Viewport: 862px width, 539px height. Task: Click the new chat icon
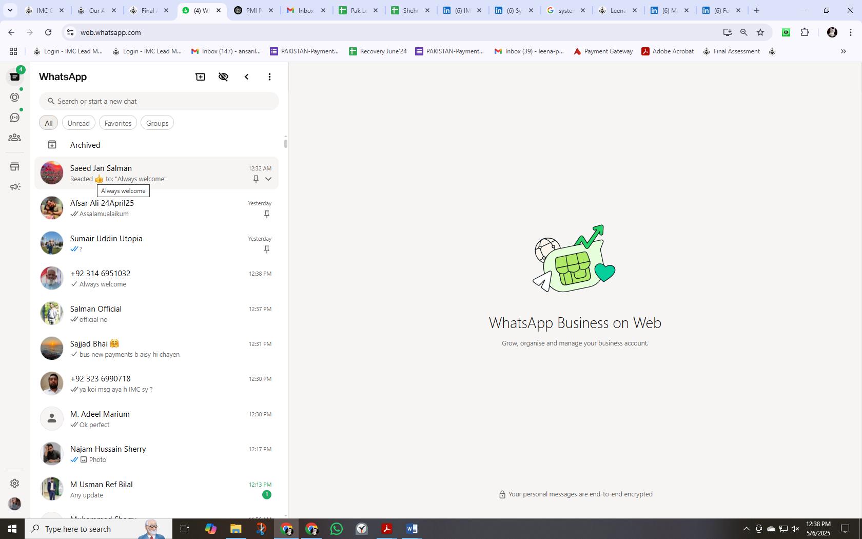pyautogui.click(x=201, y=76)
